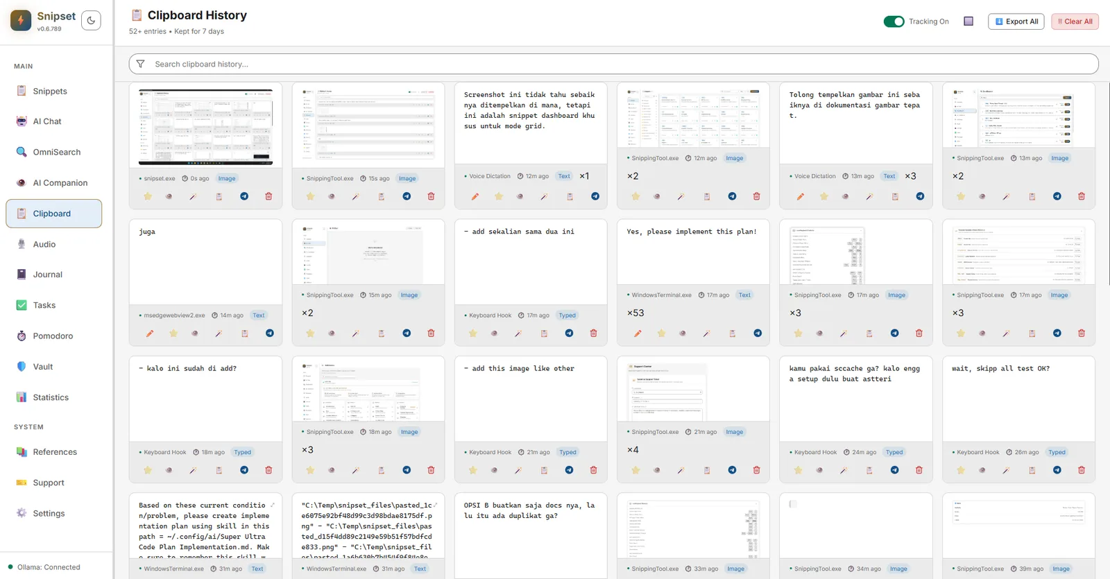
Task: Open OmniSearch from the sidebar
Action: coord(54,152)
